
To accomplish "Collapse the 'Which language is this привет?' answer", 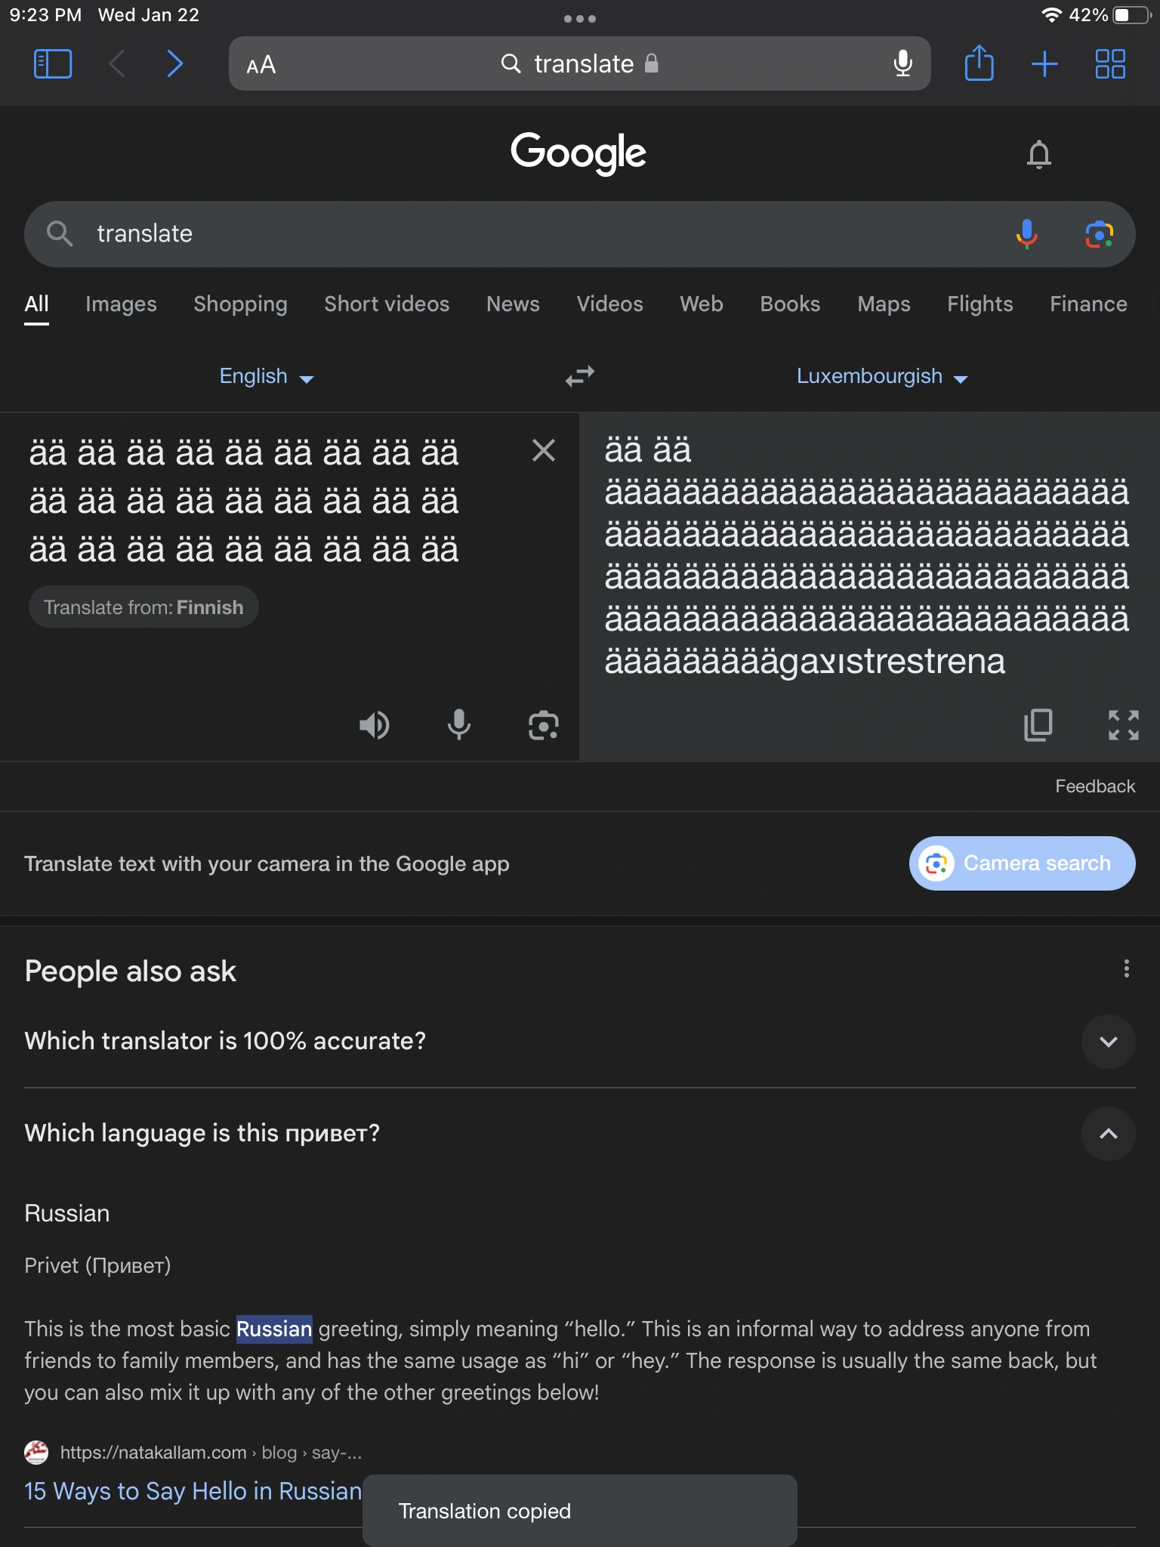I will pyautogui.click(x=1108, y=1134).
